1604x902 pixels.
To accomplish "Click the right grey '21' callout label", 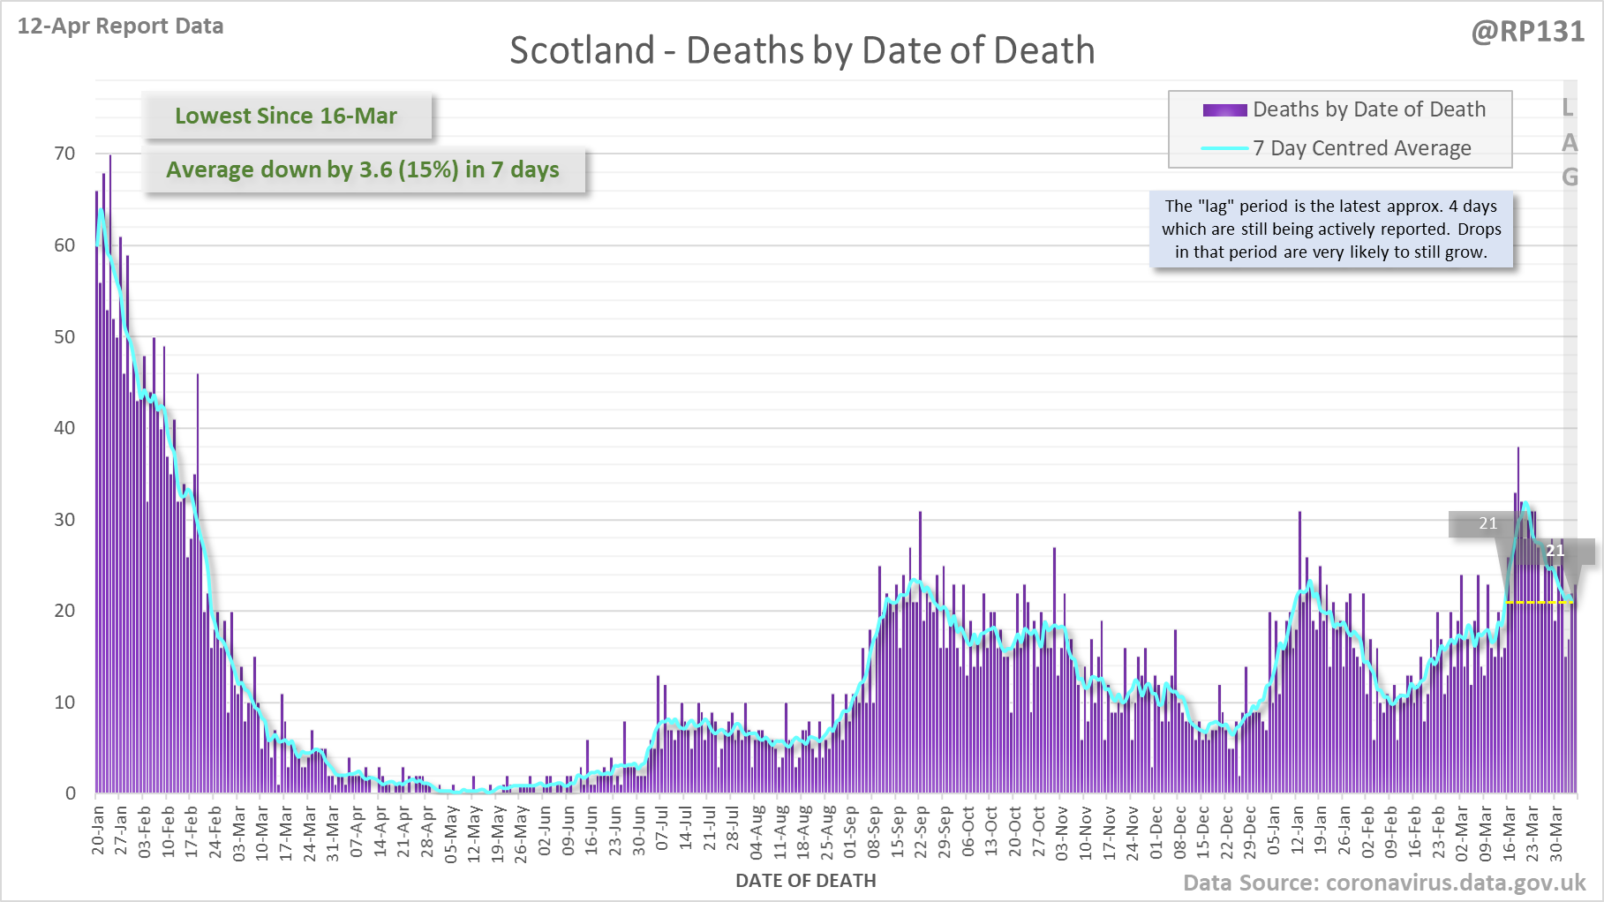I will point(1555,551).
